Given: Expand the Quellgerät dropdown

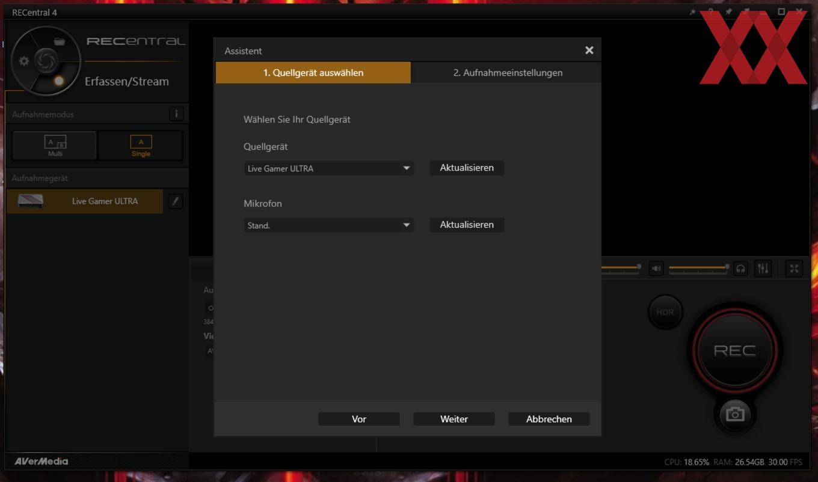Looking at the screenshot, I should tap(328, 168).
